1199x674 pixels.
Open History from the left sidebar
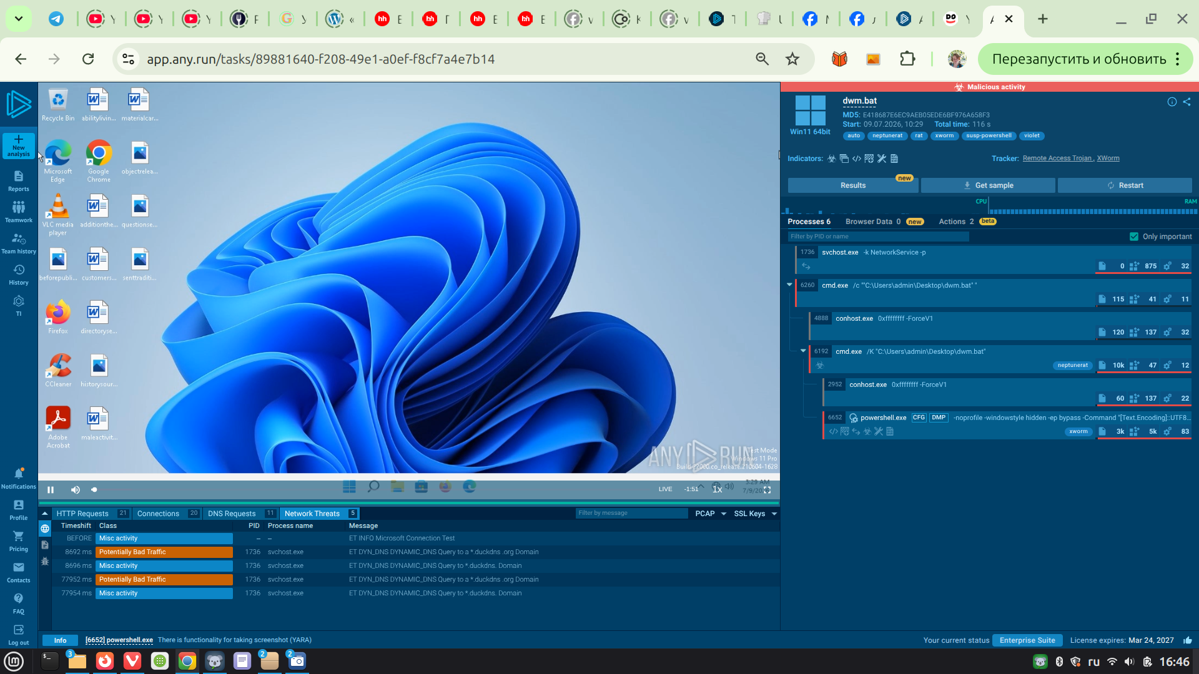19,275
